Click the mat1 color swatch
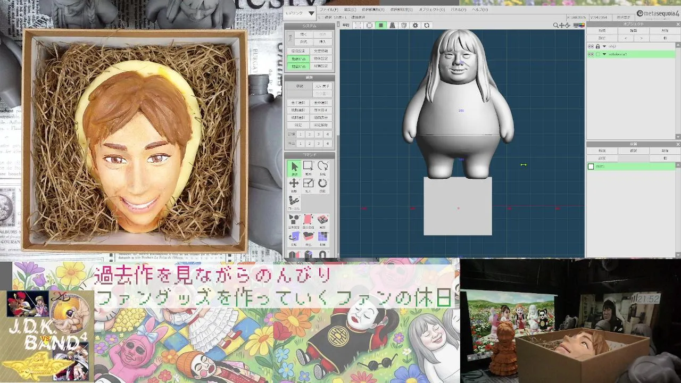 pyautogui.click(x=591, y=166)
